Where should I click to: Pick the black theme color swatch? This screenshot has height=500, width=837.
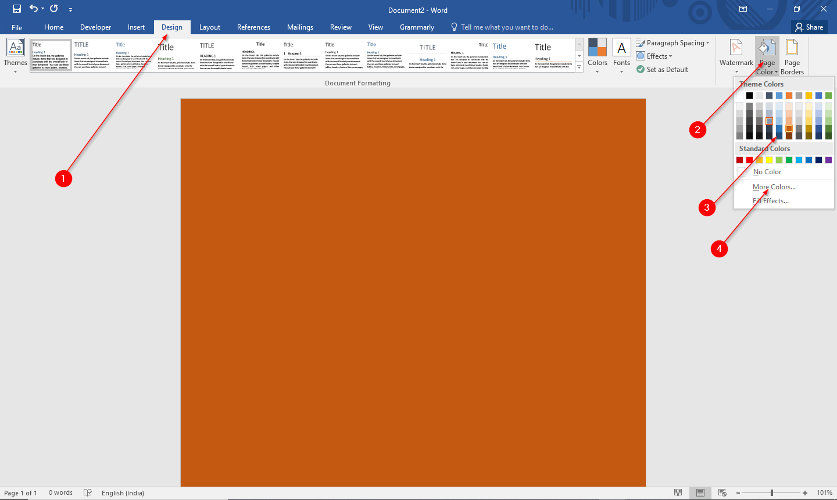coord(749,95)
